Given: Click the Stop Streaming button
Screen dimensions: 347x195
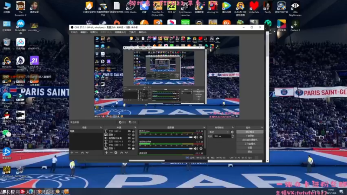Looking at the screenshot, I should pos(250,132).
